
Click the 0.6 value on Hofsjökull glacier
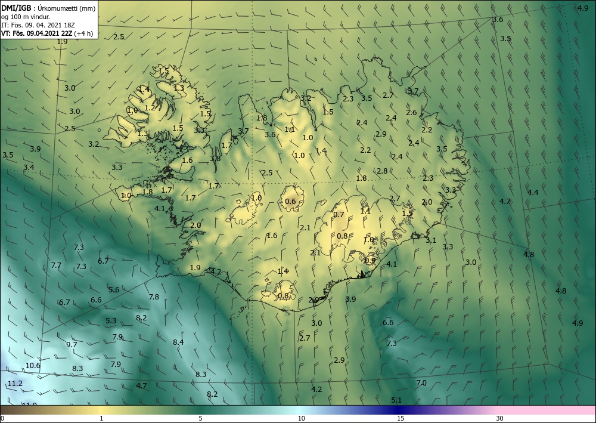click(290, 201)
